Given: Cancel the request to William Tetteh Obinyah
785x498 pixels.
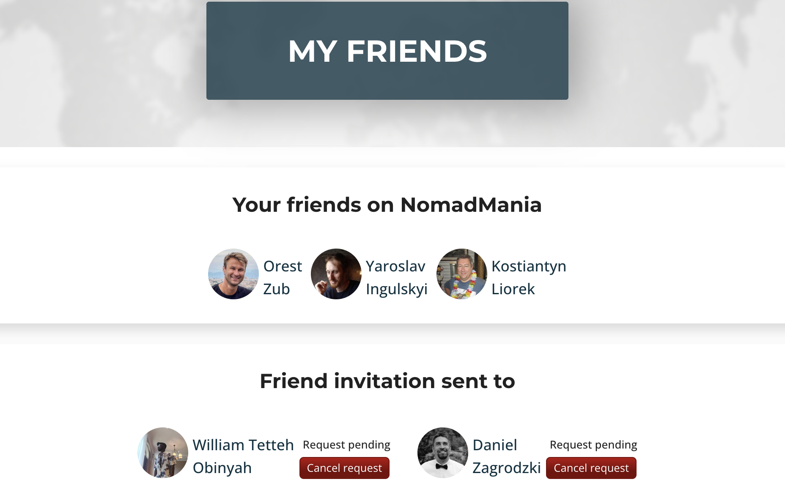Looking at the screenshot, I should tap(344, 468).
